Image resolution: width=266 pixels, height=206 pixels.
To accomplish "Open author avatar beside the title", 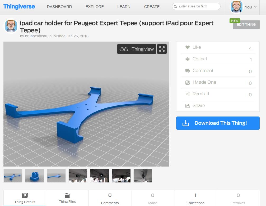I will pos(11,26).
